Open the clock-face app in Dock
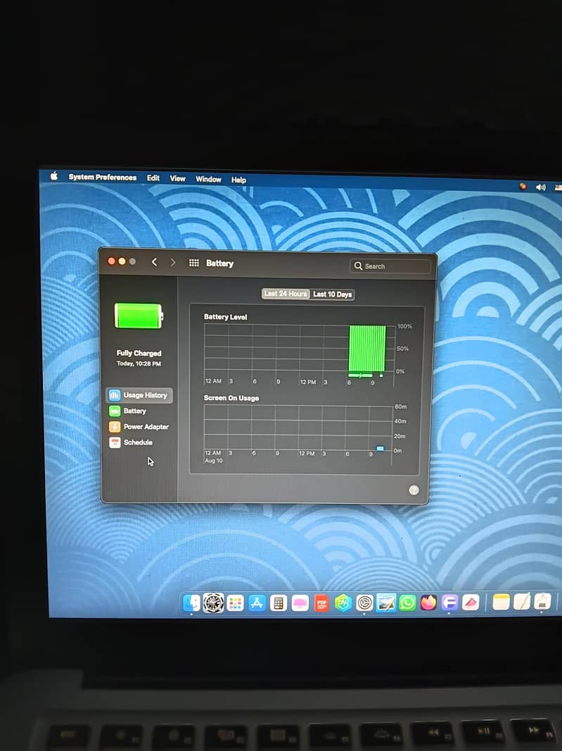This screenshot has width=562, height=751. click(213, 602)
